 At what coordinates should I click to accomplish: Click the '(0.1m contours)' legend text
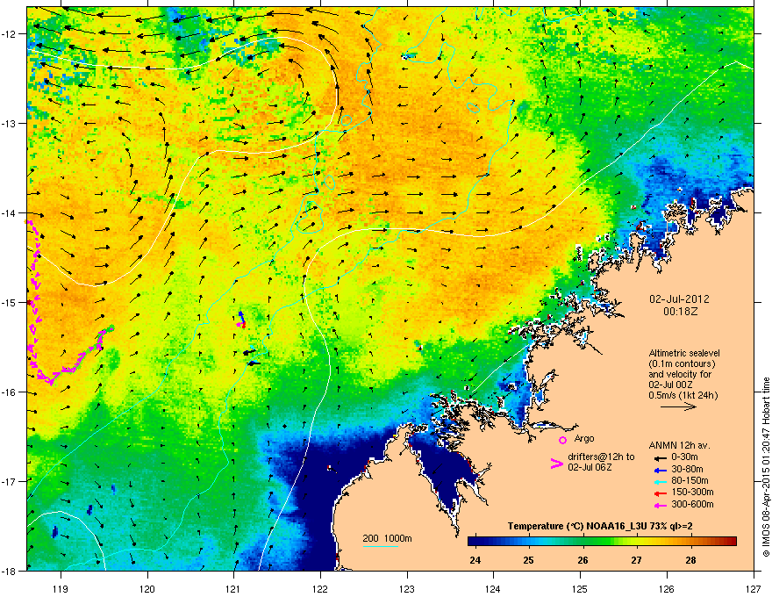(x=682, y=364)
